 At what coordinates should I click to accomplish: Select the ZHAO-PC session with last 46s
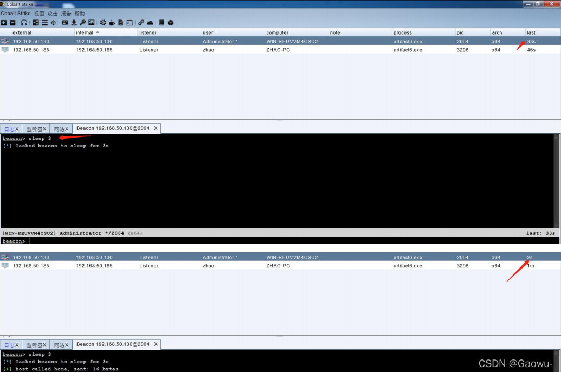point(280,50)
